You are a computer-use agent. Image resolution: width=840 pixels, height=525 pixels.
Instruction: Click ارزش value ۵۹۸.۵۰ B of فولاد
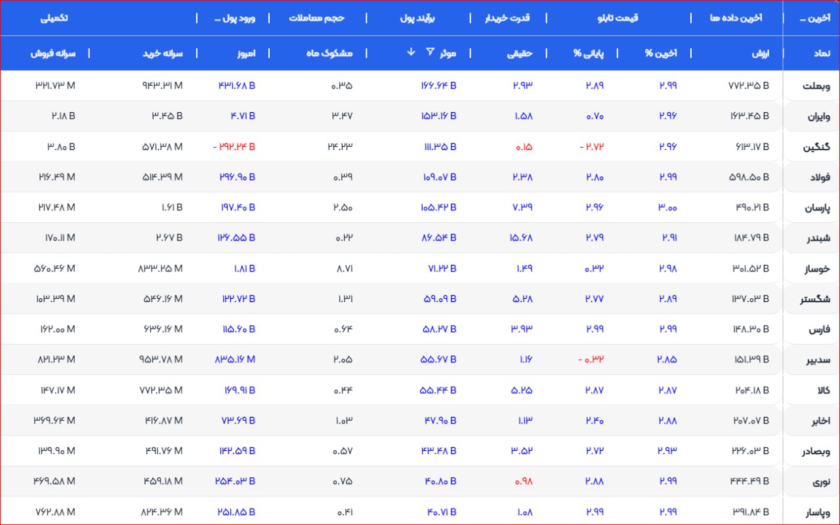click(749, 177)
